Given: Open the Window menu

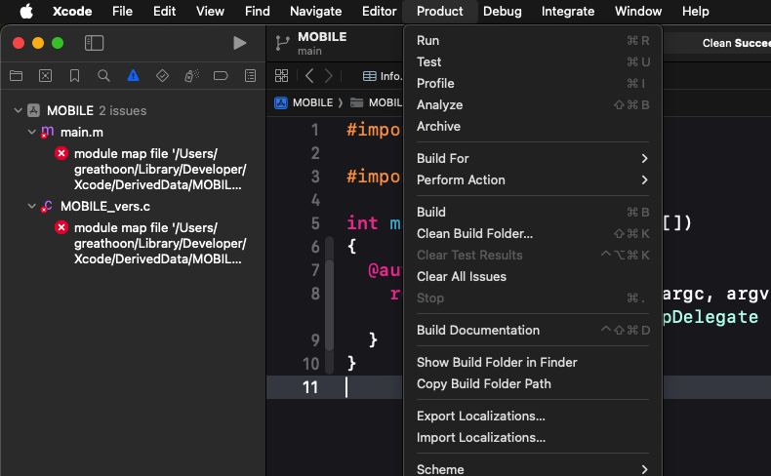Looking at the screenshot, I should click(638, 11).
